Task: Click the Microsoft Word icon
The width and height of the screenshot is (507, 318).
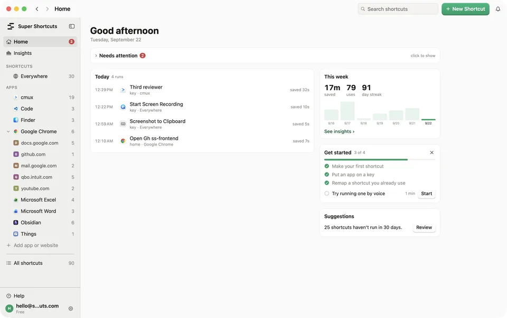Action: tap(15, 211)
